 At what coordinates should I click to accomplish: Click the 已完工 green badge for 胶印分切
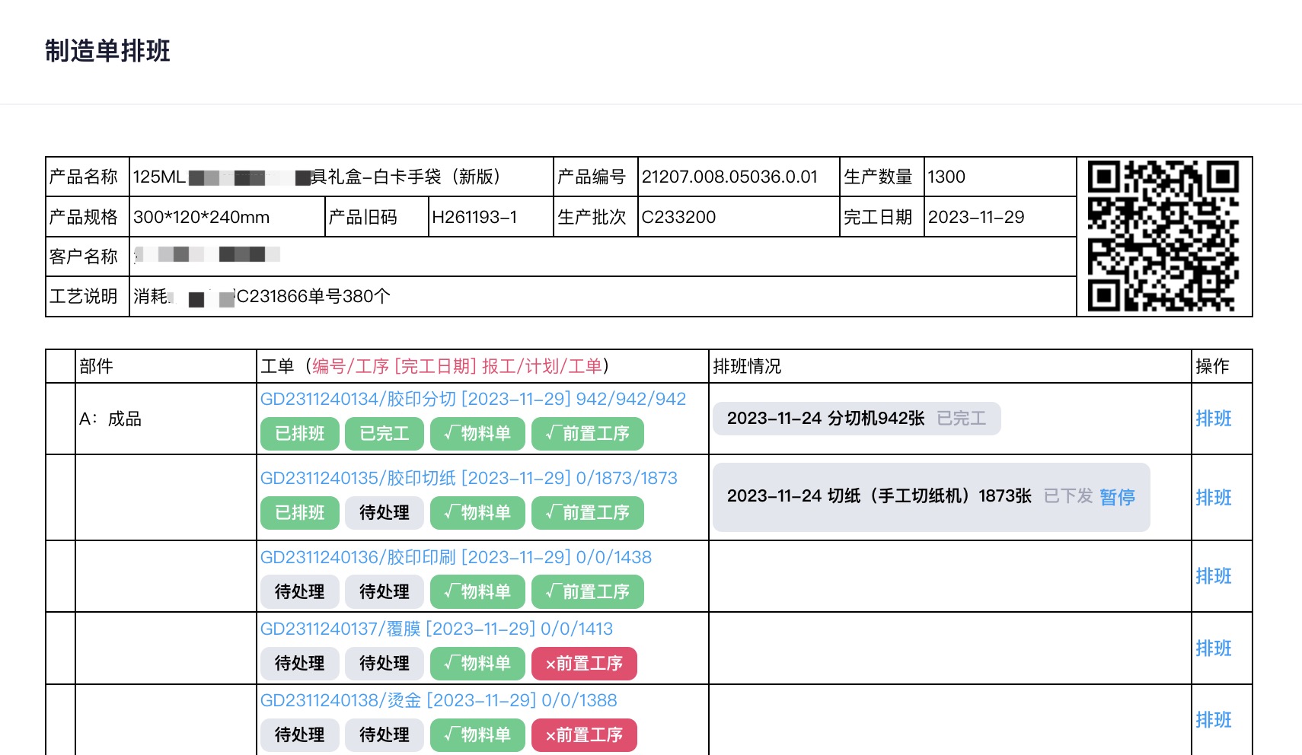pos(384,434)
